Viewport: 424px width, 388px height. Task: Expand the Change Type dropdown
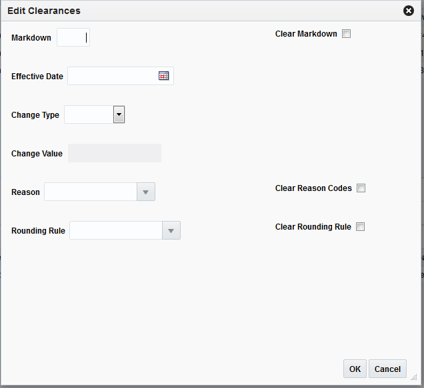point(119,115)
